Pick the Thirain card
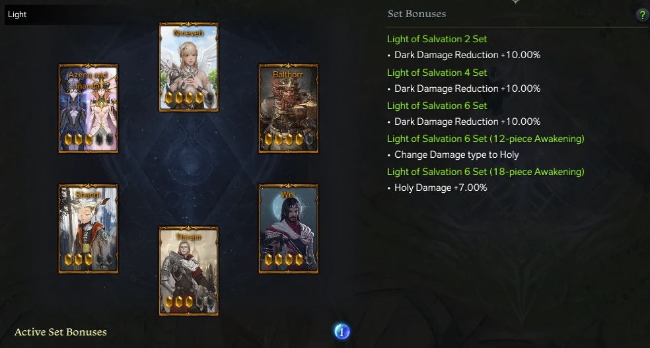650x348 pixels. tap(189, 271)
